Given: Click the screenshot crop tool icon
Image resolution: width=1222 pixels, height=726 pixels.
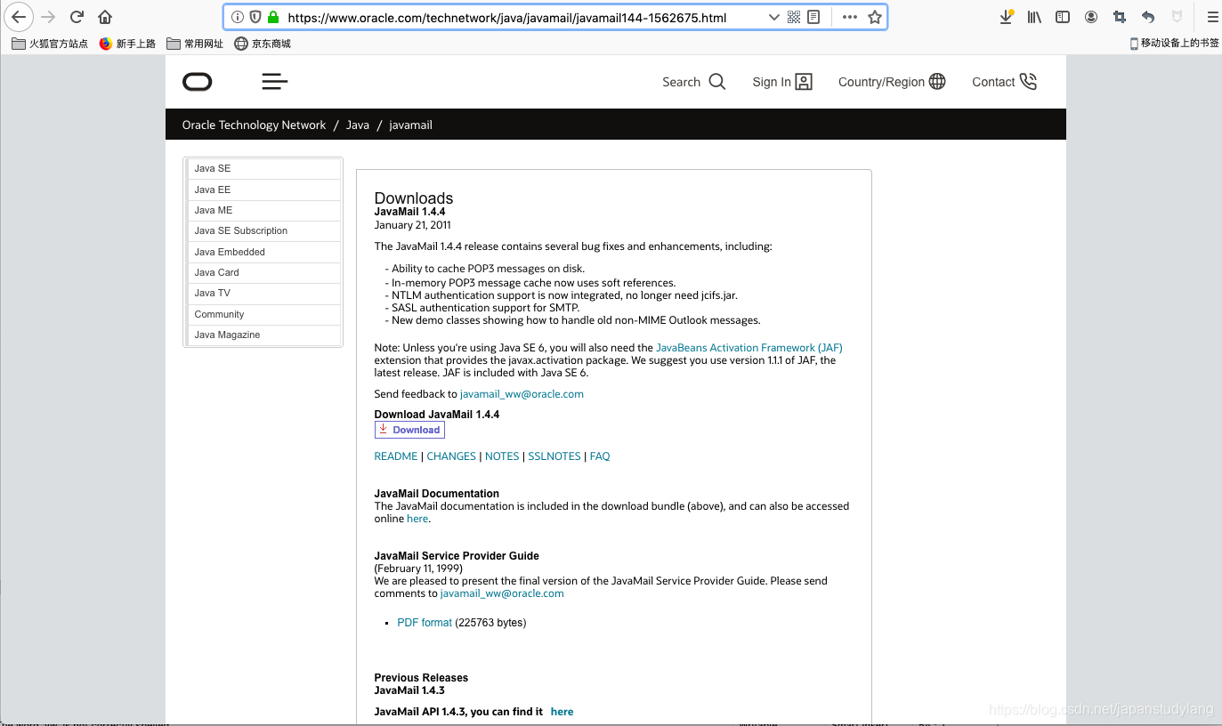Looking at the screenshot, I should pos(1120,17).
